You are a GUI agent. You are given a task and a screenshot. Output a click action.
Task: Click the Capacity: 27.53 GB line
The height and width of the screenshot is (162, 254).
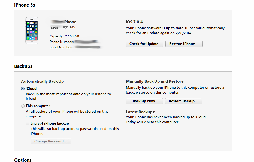pyautogui.click(x=64, y=36)
